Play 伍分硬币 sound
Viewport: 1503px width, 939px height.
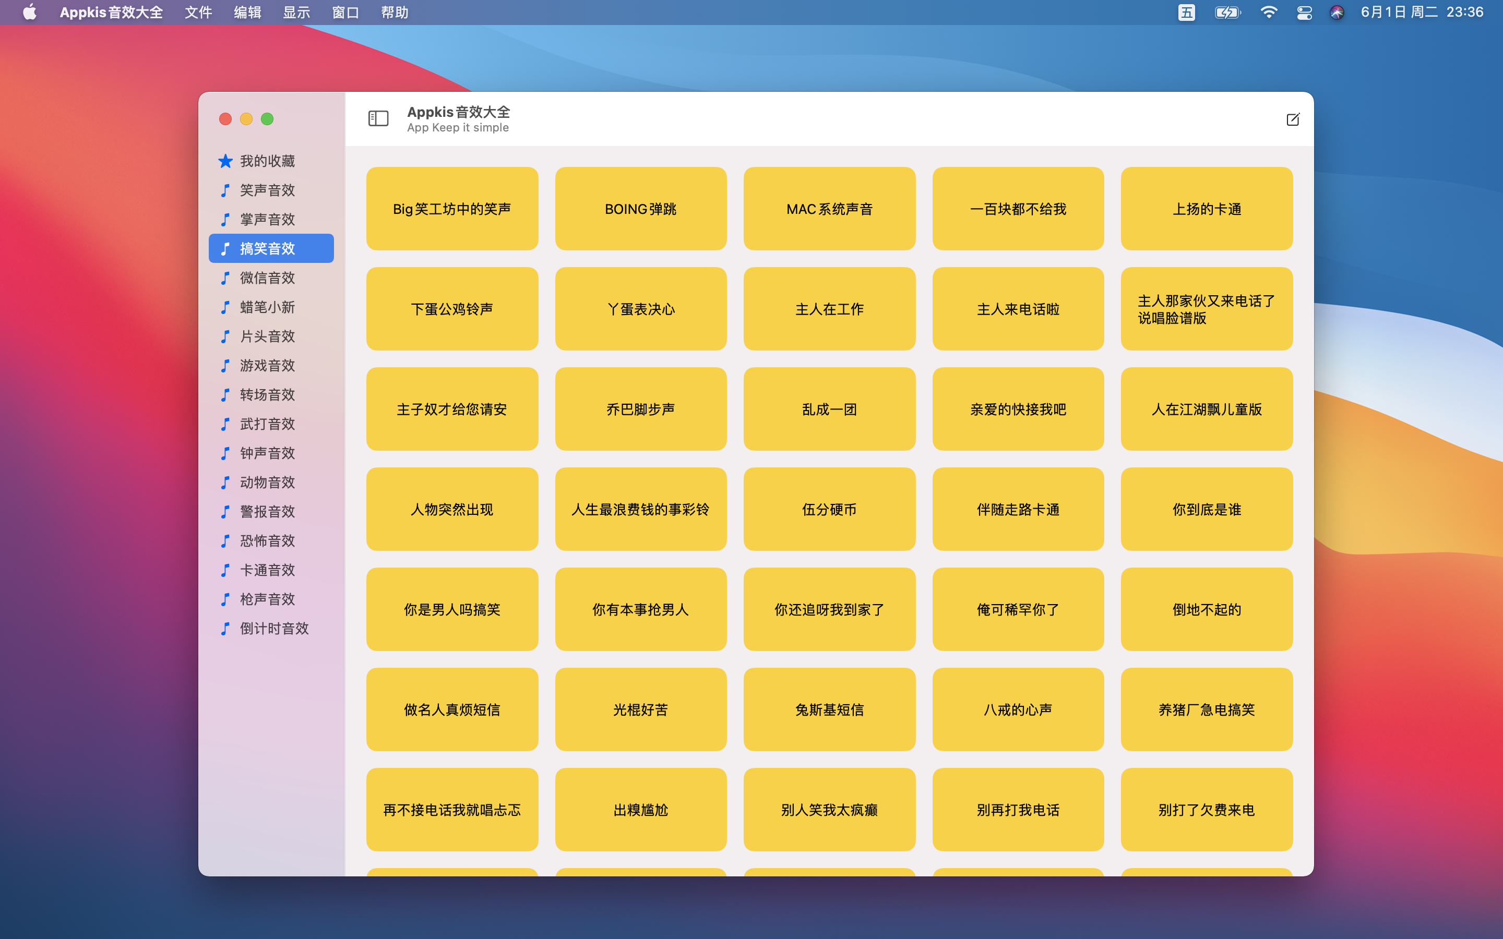829,509
